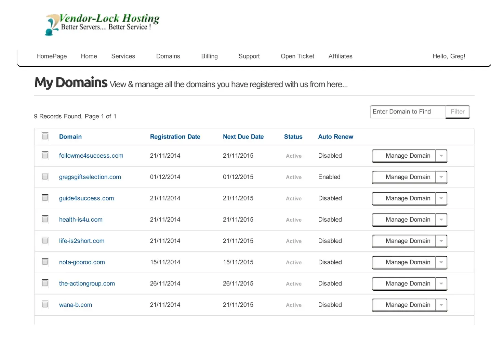Open the Billing menu

click(209, 56)
